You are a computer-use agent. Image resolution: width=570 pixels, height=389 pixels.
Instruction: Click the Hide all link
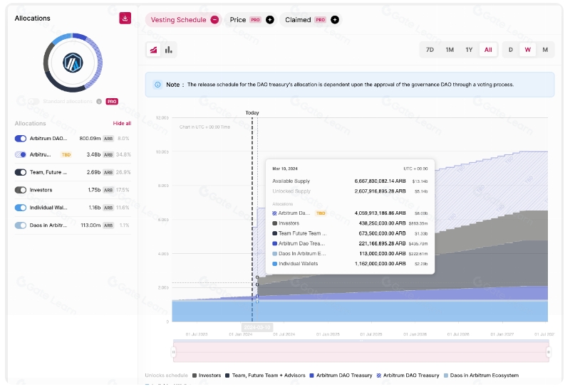tap(122, 123)
